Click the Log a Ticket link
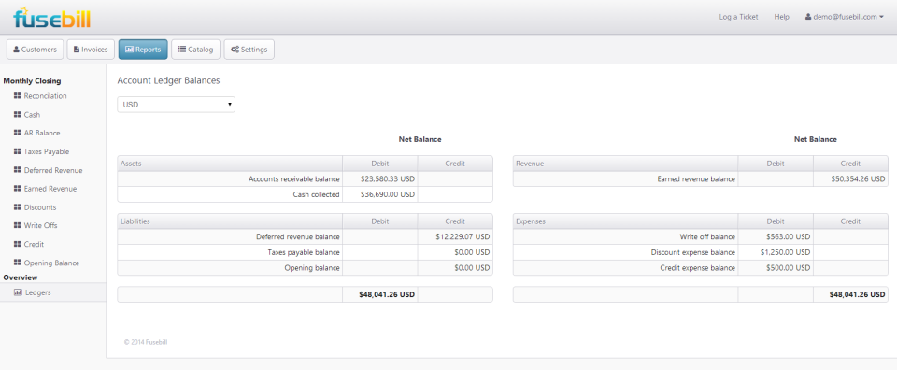Screen dimensions: 897x370 [x=738, y=17]
